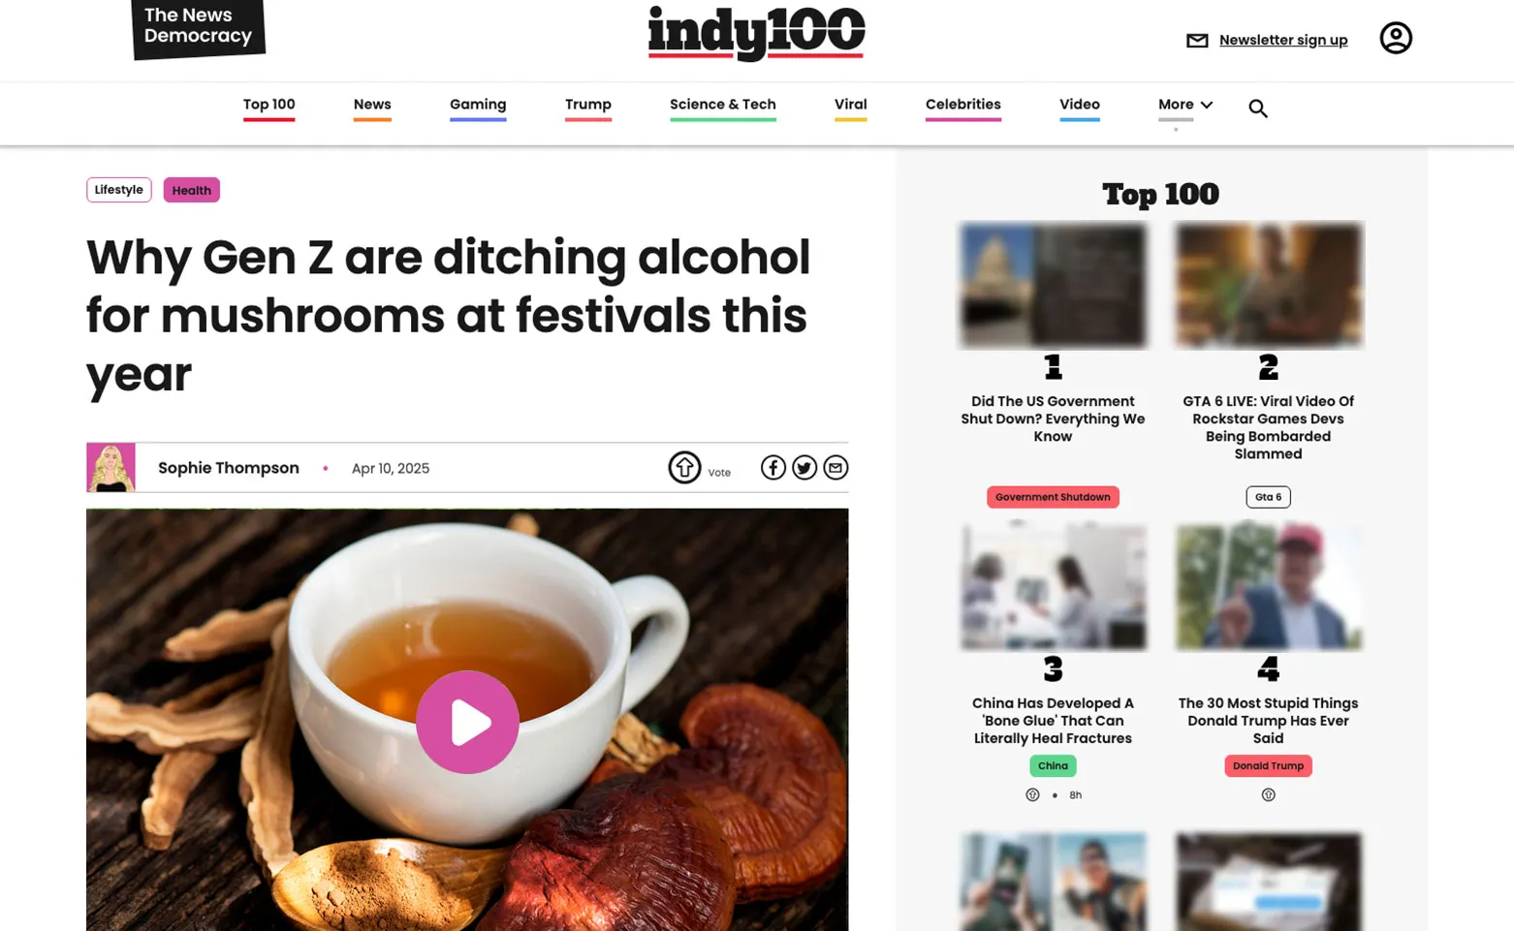Share article by email icon
The height and width of the screenshot is (931, 1514).
tap(836, 468)
